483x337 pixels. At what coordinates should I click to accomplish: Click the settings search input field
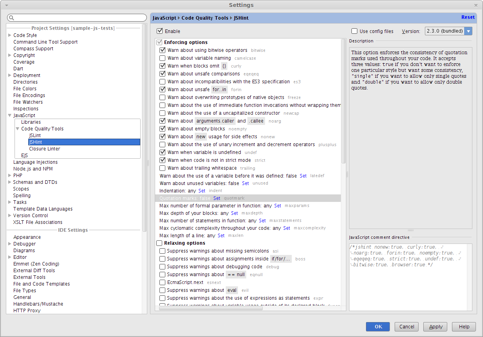(77, 18)
